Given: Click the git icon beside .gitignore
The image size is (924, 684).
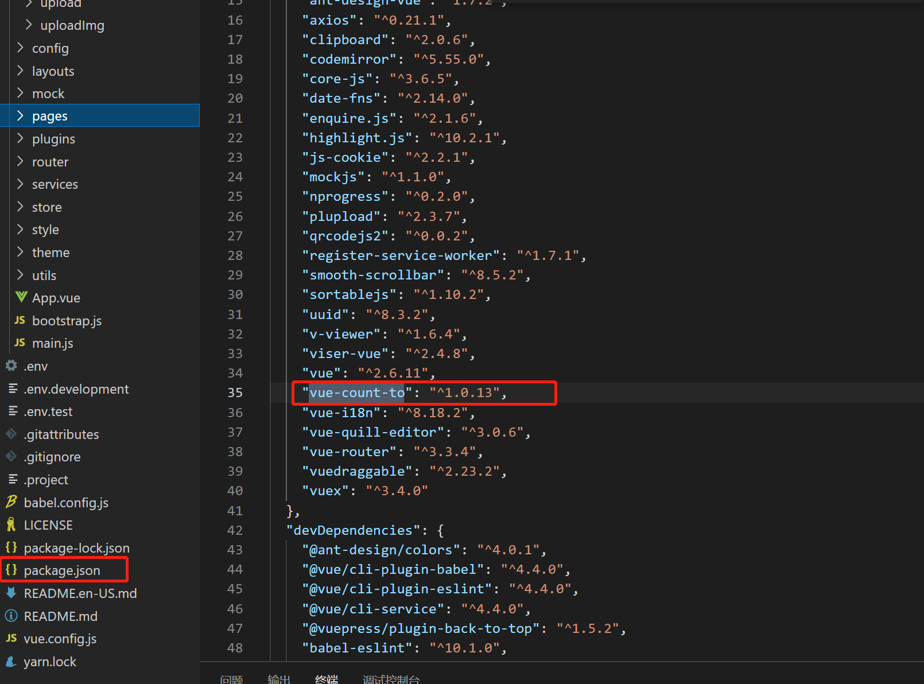Looking at the screenshot, I should [x=11, y=456].
